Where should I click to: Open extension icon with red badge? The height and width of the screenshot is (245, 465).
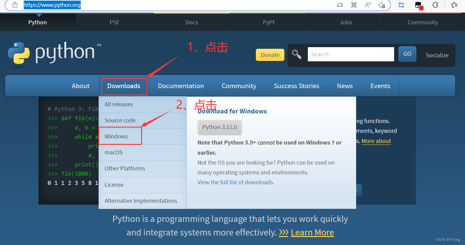click(x=418, y=5)
